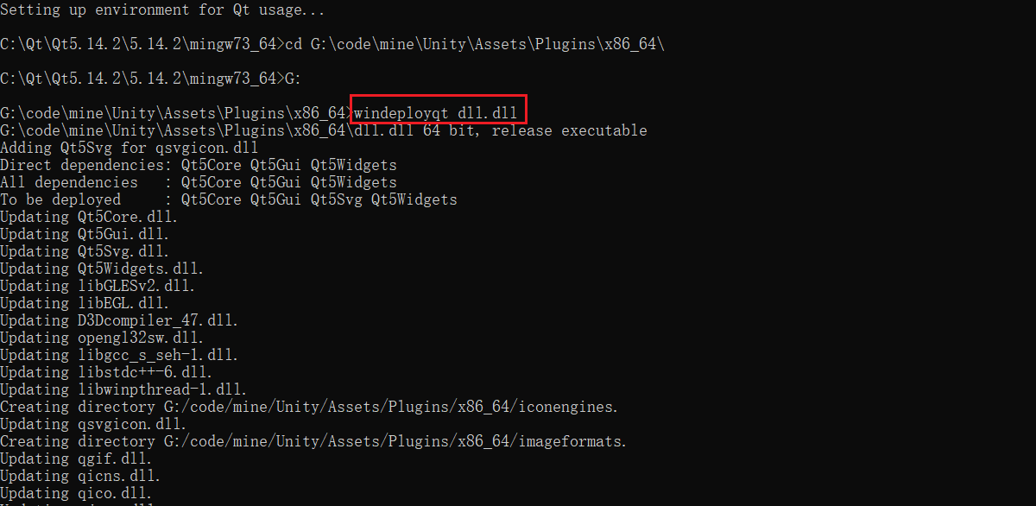Click the "Updating D3Dcompiler_47.dll" line

click(x=119, y=320)
